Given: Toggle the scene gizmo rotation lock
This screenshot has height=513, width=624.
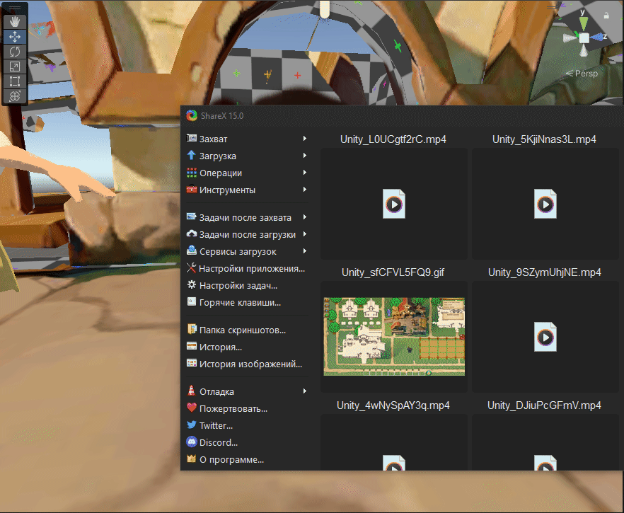Looking at the screenshot, I should (x=606, y=16).
